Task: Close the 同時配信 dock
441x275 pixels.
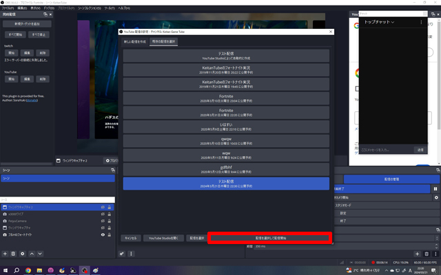Action: (x=50, y=14)
